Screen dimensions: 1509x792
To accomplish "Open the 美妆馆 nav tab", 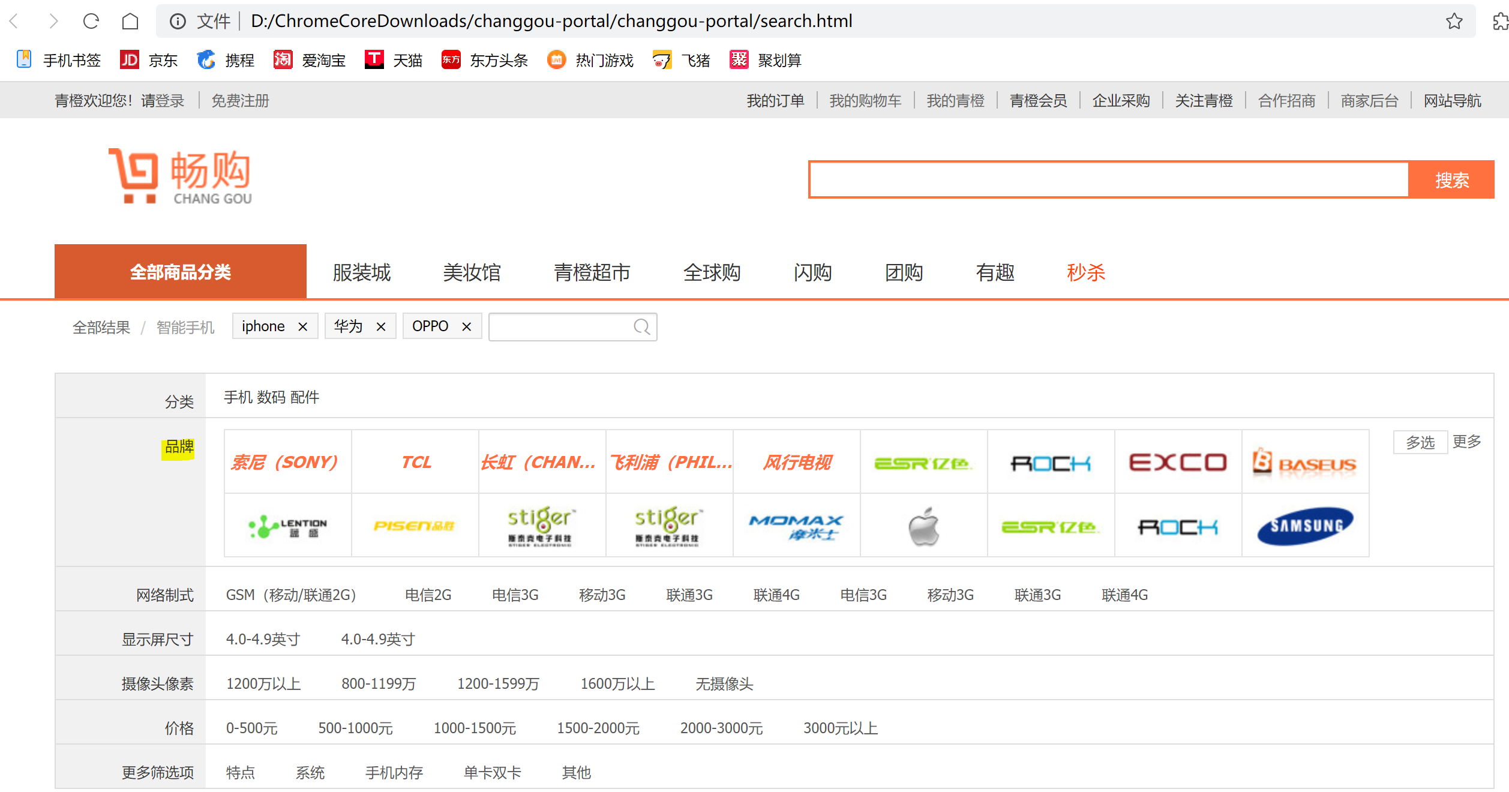I will 472,272.
